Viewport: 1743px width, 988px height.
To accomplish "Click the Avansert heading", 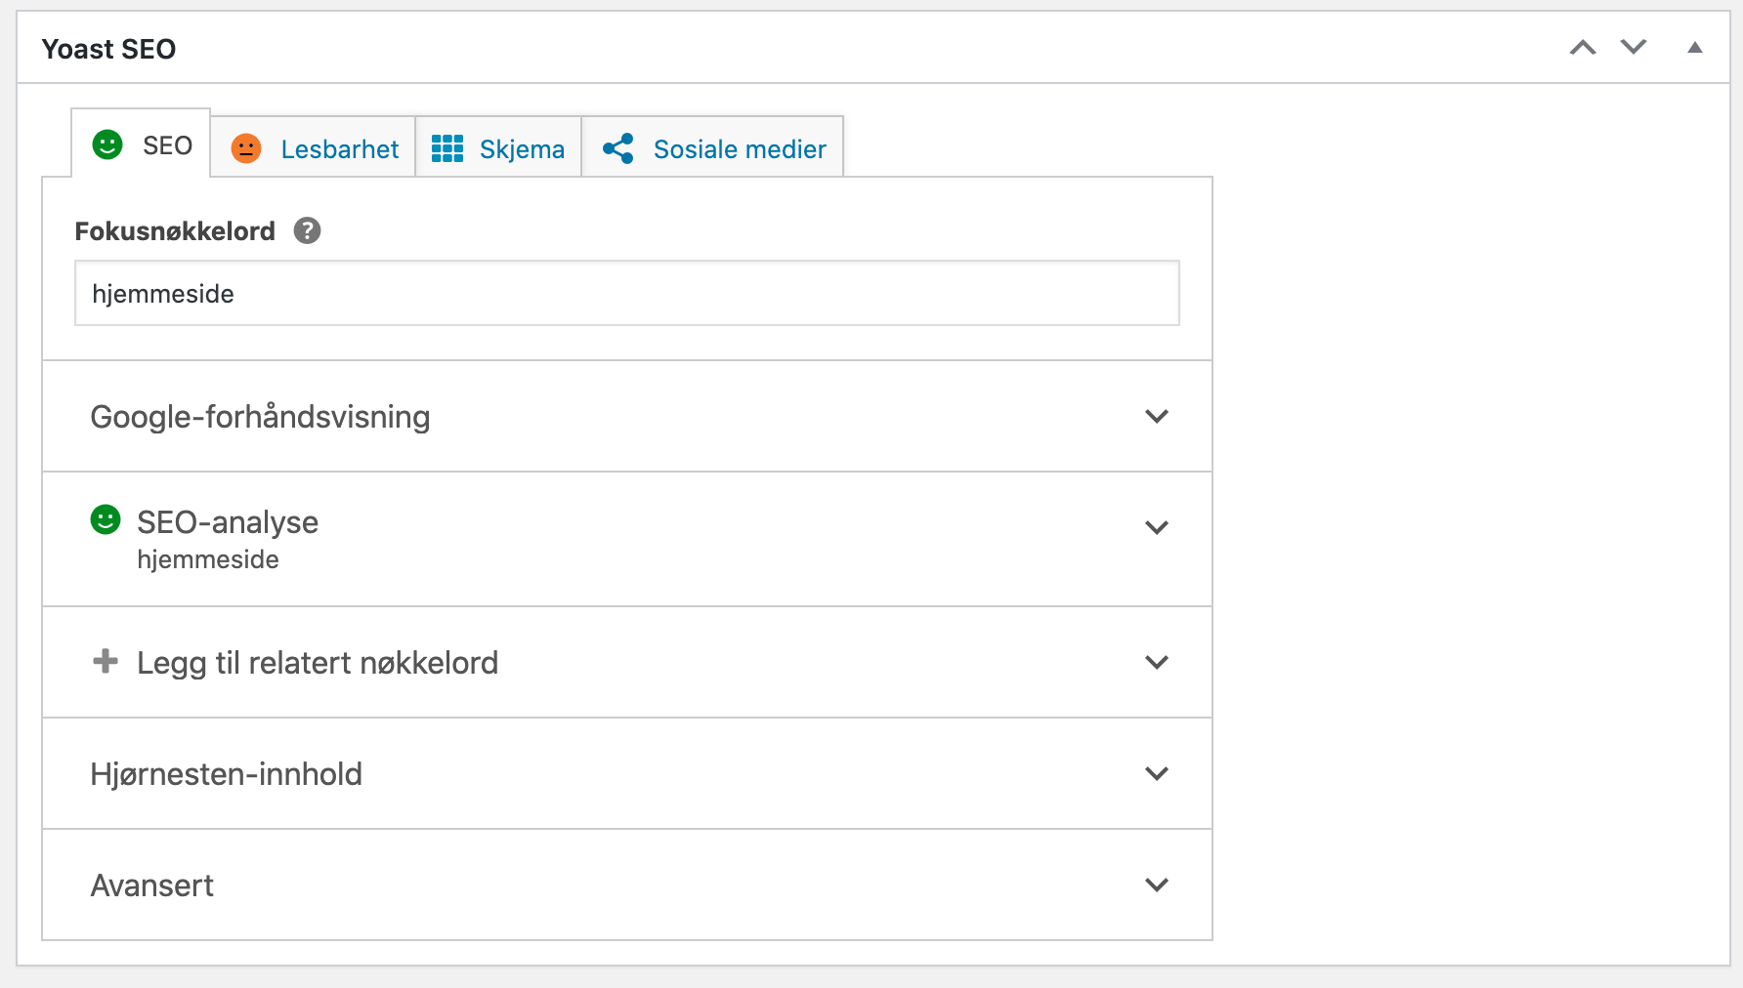I will [151, 885].
